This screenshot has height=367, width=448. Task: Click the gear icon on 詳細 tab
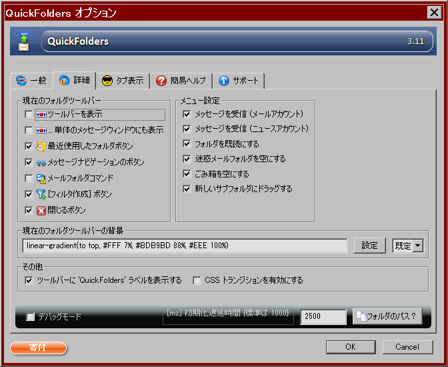65,80
